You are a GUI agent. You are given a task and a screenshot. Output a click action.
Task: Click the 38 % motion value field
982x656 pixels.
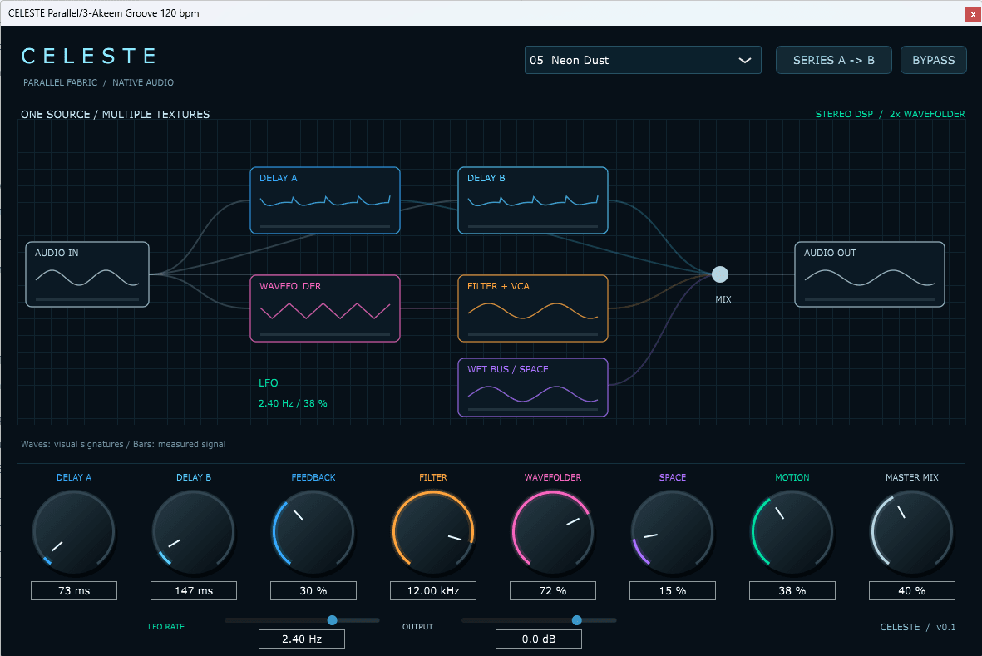coord(792,591)
